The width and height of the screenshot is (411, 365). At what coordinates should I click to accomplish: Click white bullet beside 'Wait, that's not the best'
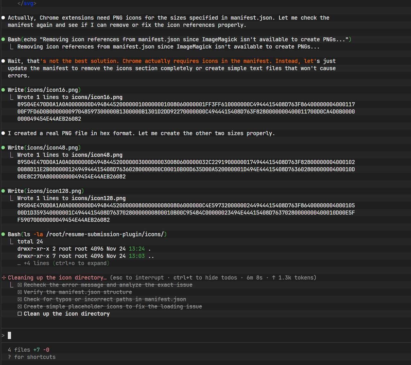coord(3,61)
